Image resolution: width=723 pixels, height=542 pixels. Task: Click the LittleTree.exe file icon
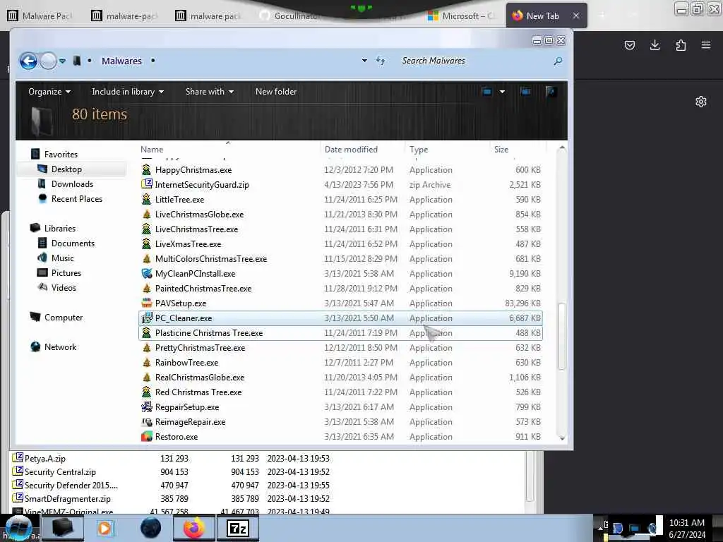147,199
